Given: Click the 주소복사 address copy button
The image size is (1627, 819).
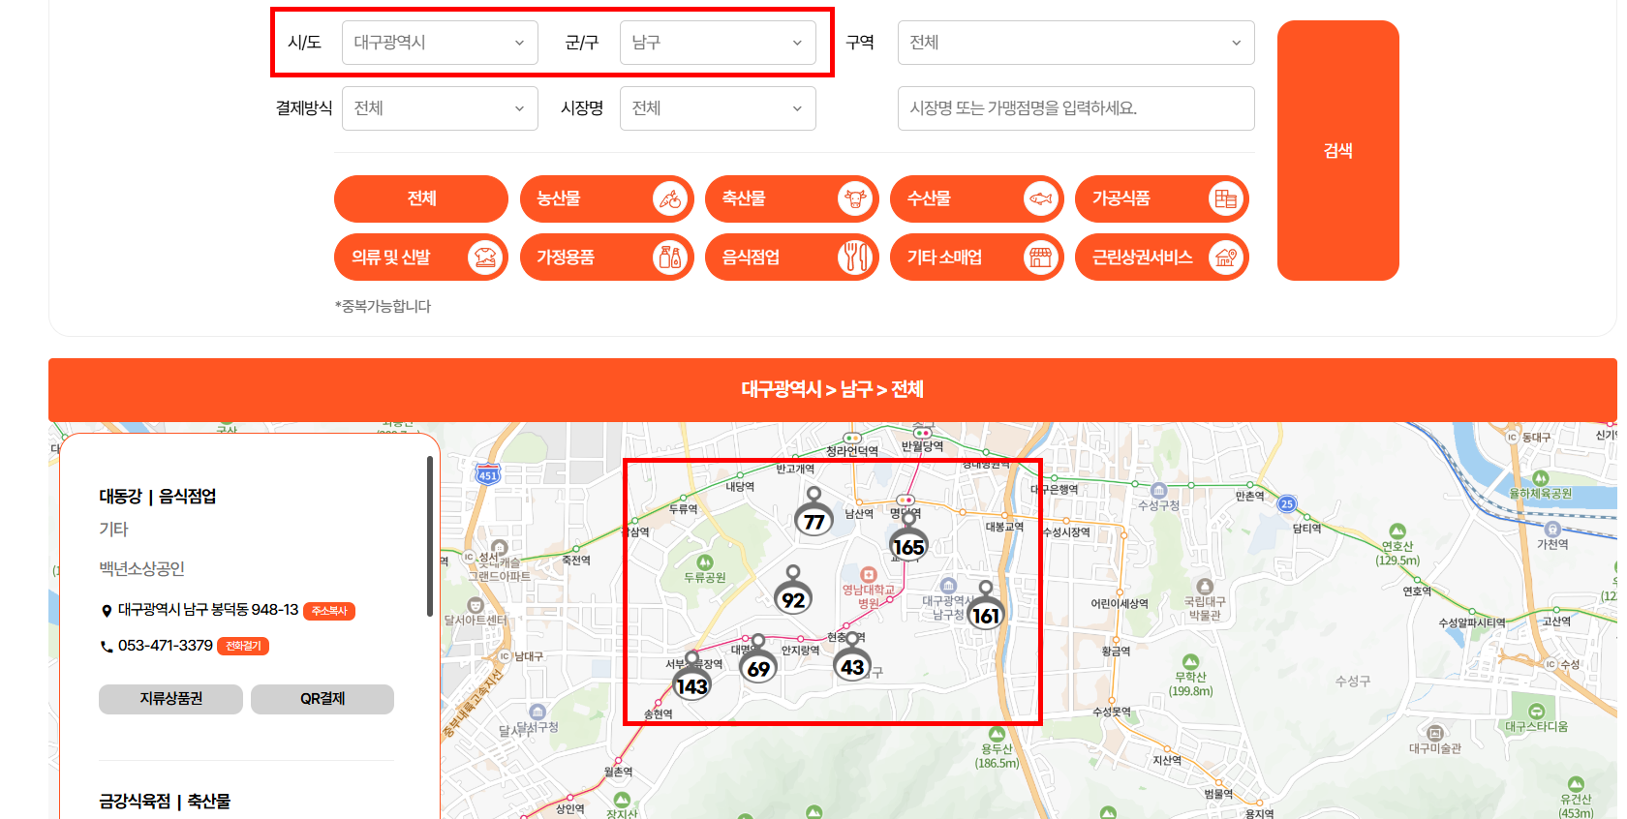Looking at the screenshot, I should tap(329, 611).
